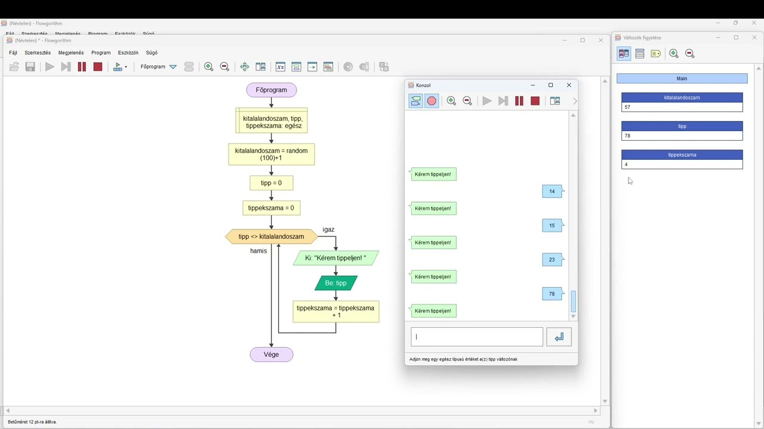Image resolution: width=764 pixels, height=429 pixels.
Task: Zoom out of the variable watch window
Action: tap(690, 54)
